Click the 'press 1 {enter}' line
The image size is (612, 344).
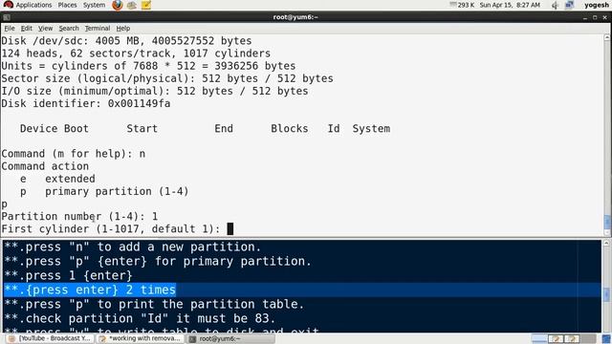68,276
